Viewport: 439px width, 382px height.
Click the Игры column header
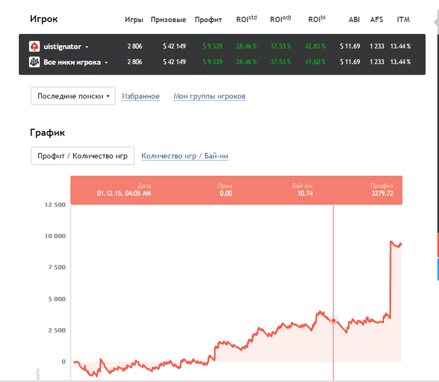coord(134,19)
